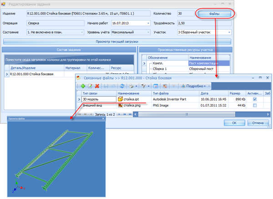
Task: Open the Участок dropdown list
Action: (x=229, y=32)
